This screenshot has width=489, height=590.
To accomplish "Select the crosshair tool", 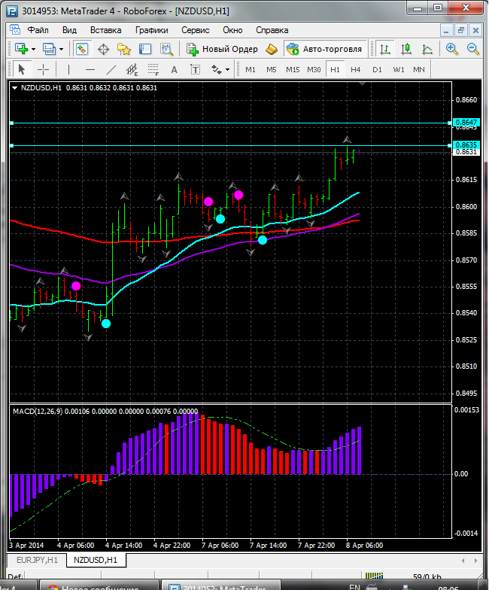I will pyautogui.click(x=44, y=69).
